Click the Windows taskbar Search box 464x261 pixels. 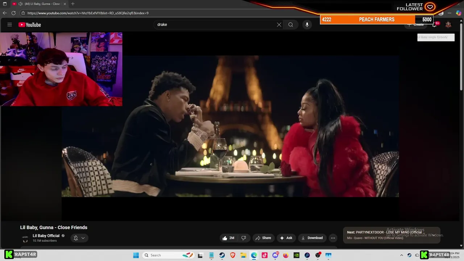(169, 255)
